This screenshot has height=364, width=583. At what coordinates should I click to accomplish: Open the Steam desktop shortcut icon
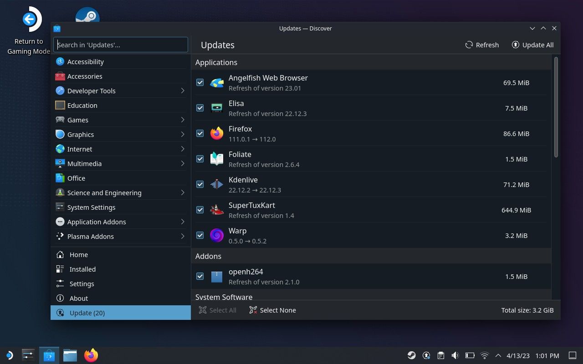87,15
